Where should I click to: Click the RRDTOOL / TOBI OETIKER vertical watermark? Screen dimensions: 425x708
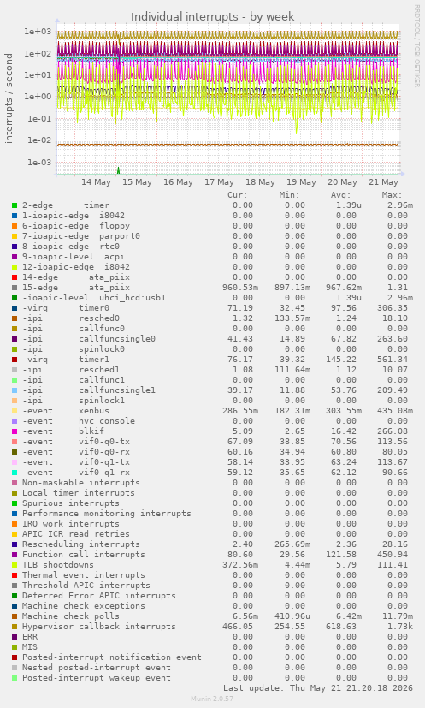click(x=416, y=46)
